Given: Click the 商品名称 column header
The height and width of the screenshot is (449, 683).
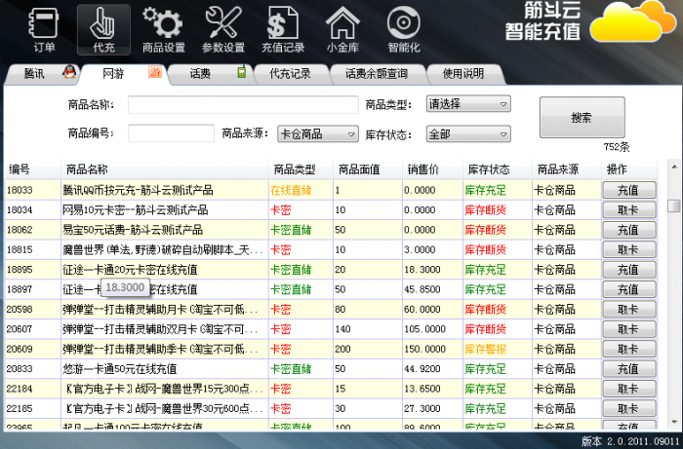Looking at the screenshot, I should 165,169.
